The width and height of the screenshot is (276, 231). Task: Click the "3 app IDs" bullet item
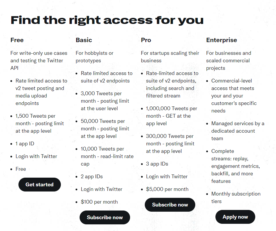pyautogui.click(x=157, y=164)
